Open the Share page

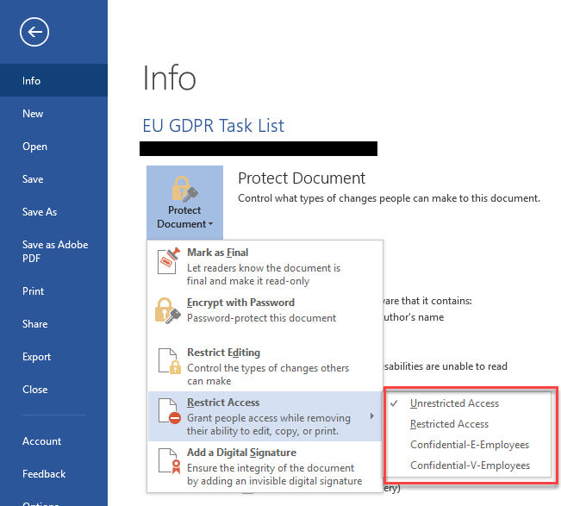pyautogui.click(x=53, y=324)
